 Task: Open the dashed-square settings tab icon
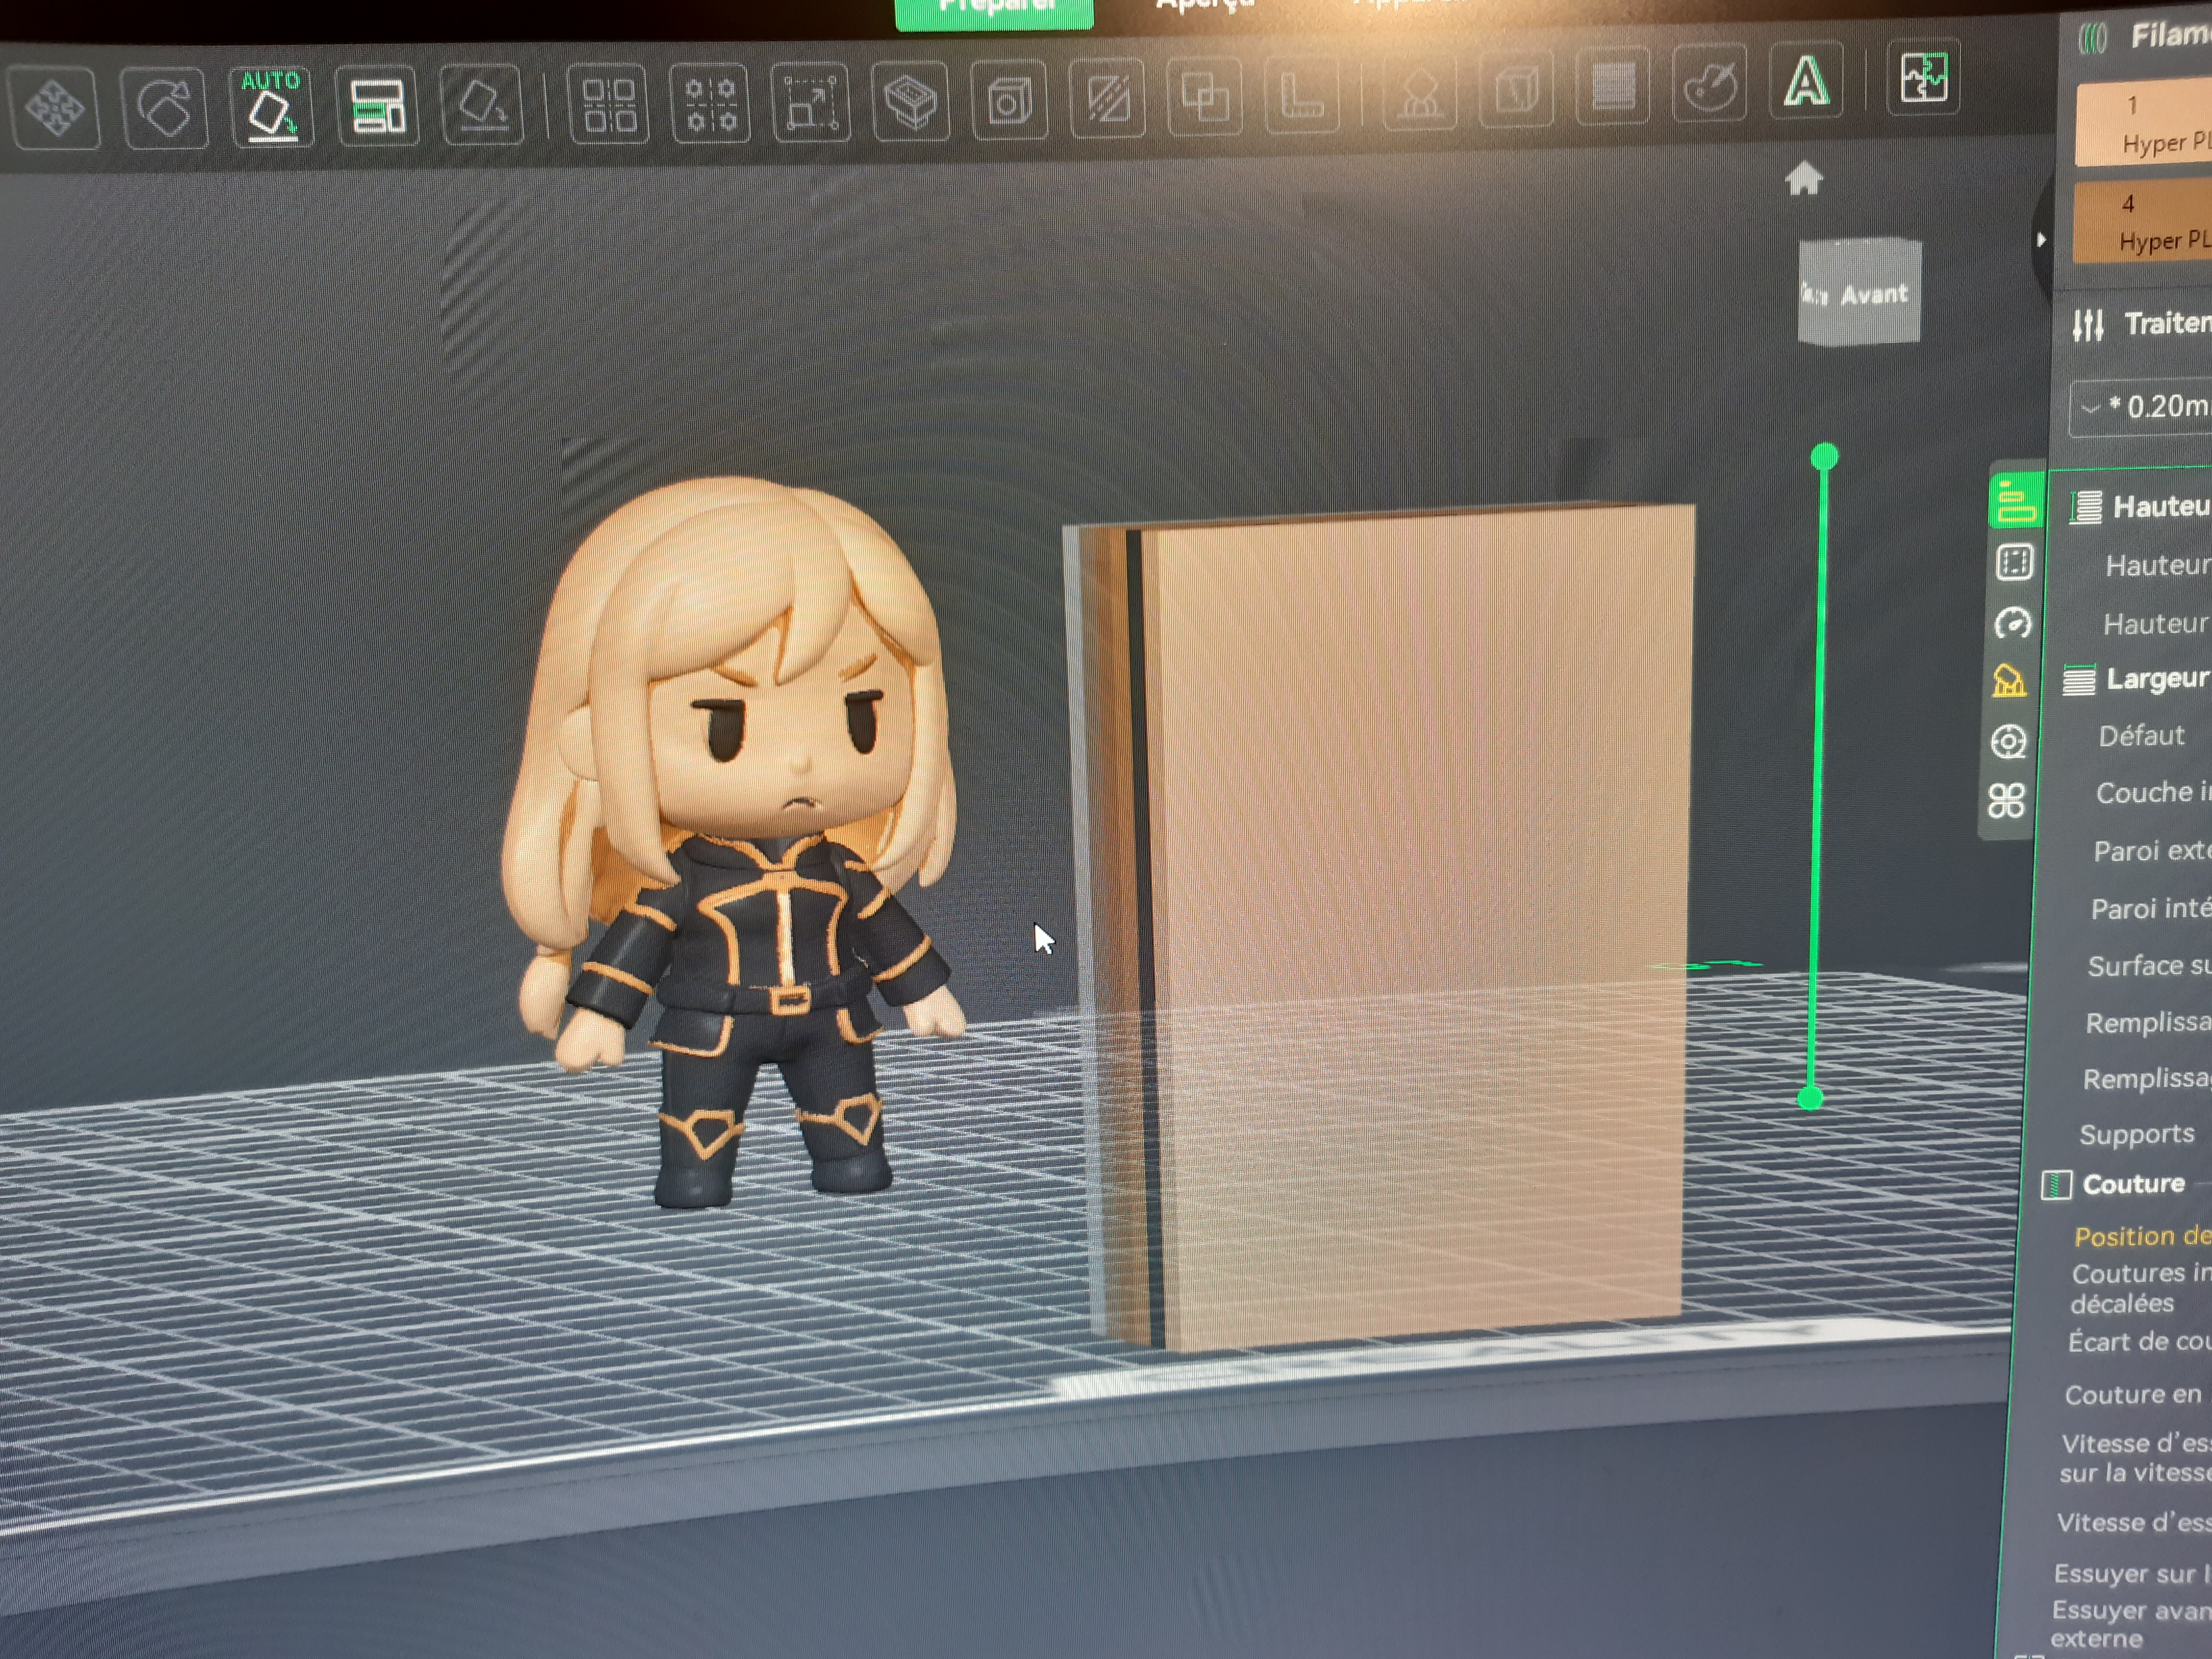click(2014, 563)
